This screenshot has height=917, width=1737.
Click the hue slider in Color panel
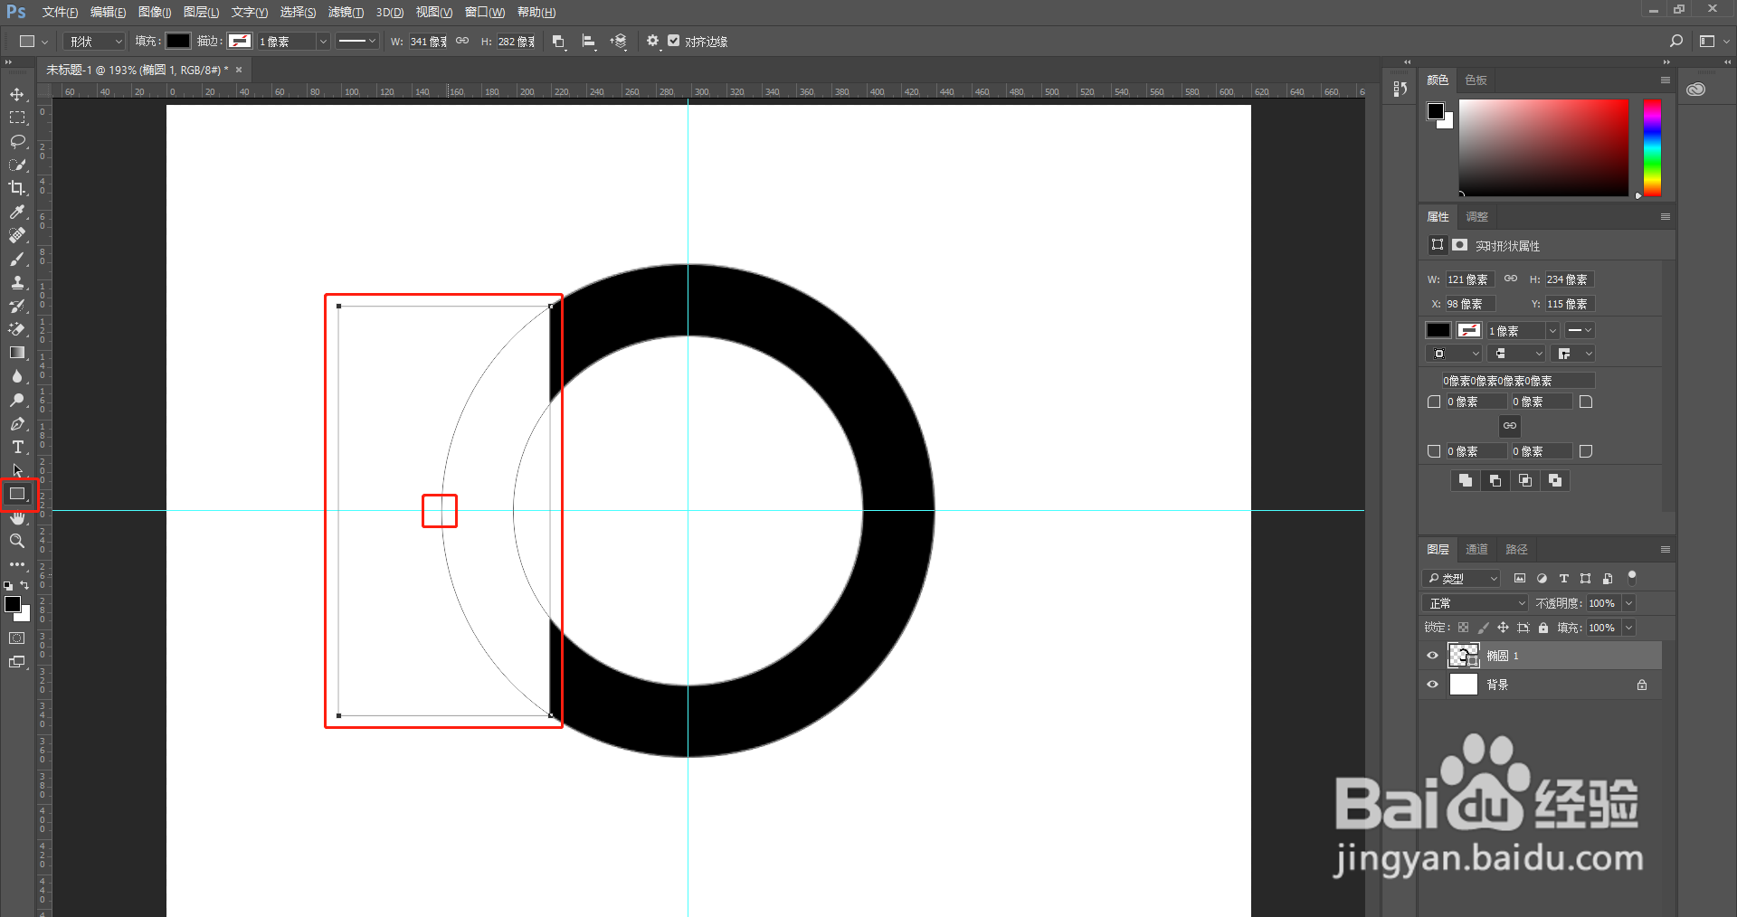pos(1652,147)
